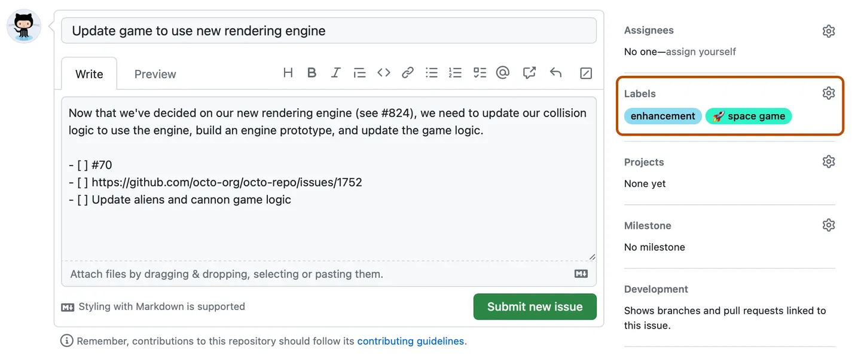This screenshot has height=356, width=861.
Task: Insert a quote block
Action: 359,73
